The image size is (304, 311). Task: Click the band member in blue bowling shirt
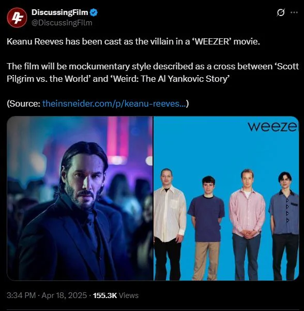point(284,226)
